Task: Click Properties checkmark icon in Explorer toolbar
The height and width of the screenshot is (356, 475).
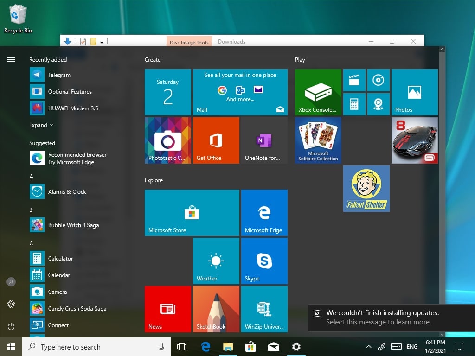Action: tap(83, 41)
